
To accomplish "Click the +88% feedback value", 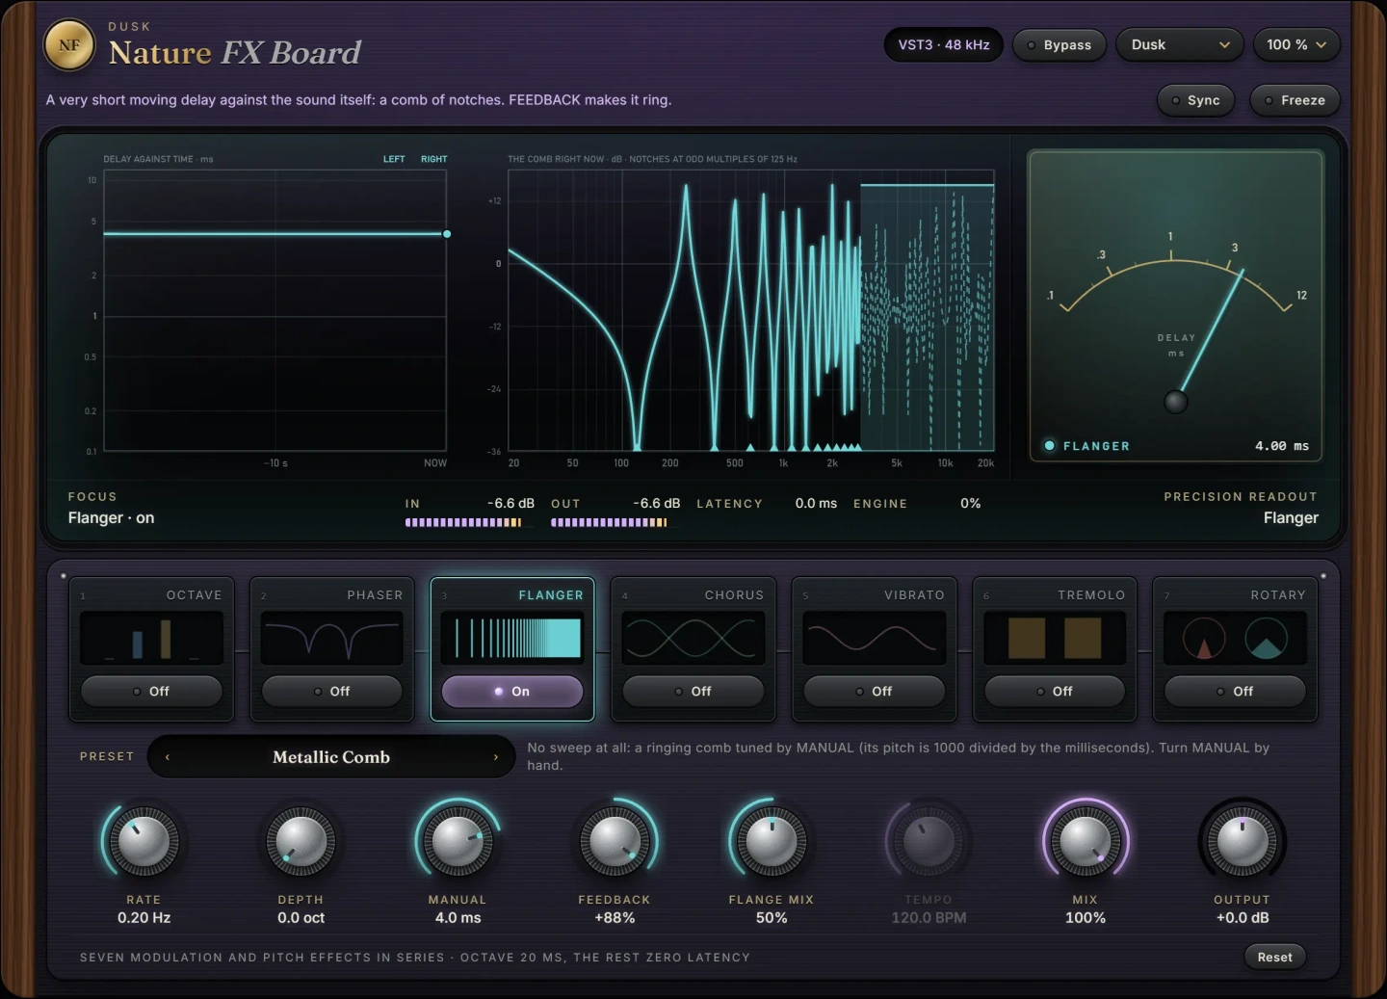I will (615, 918).
